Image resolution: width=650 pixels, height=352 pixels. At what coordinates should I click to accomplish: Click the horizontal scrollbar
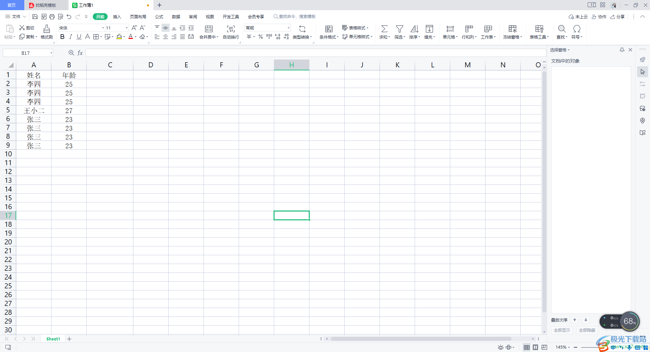point(421,339)
